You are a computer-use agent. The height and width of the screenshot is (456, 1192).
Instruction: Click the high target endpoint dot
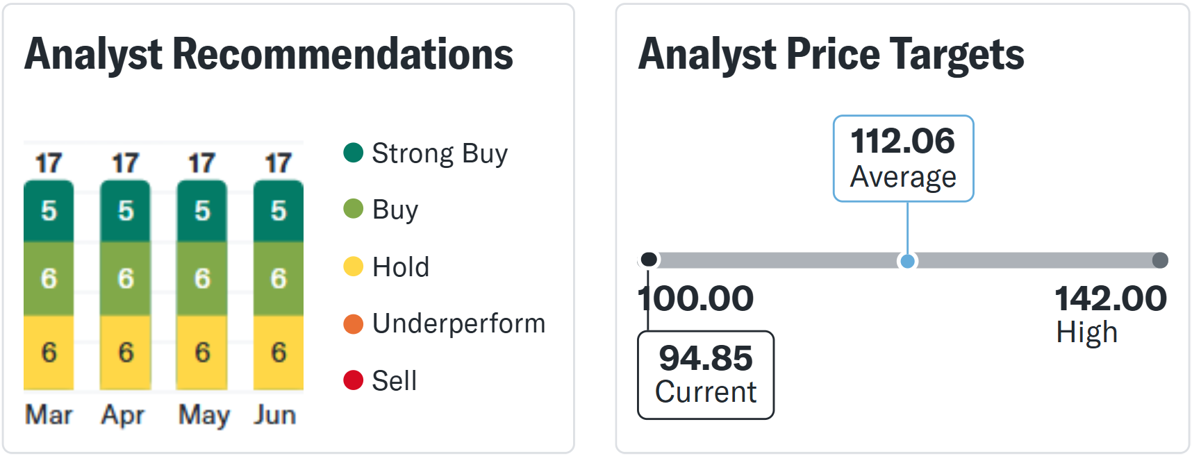[1159, 260]
